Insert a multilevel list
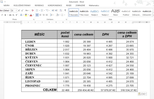The image size is (154, 99). point(47,10)
